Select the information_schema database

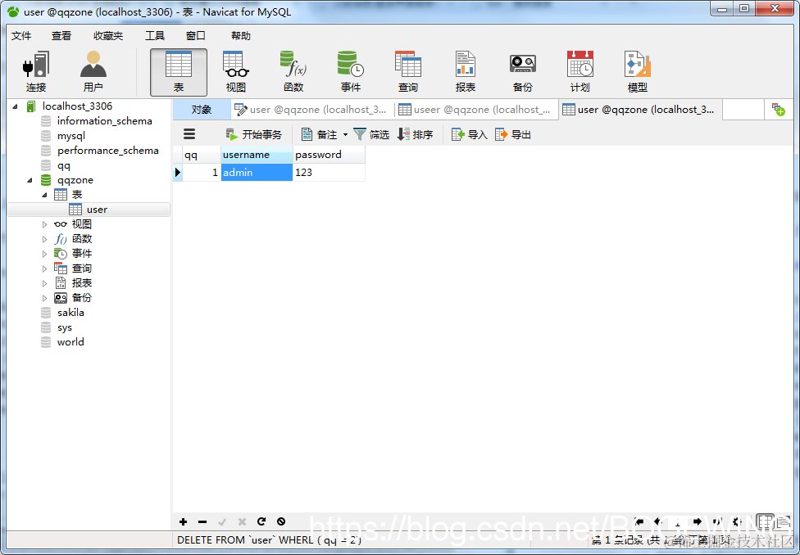click(x=105, y=121)
